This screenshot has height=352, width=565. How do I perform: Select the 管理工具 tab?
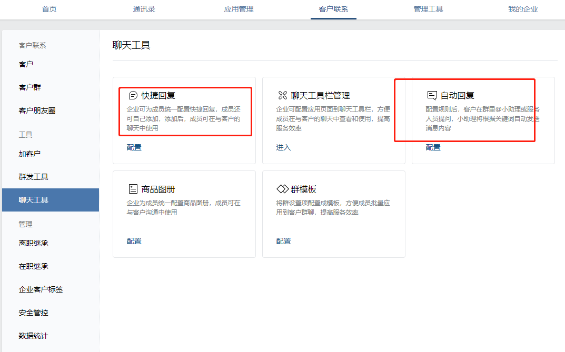coord(428,9)
